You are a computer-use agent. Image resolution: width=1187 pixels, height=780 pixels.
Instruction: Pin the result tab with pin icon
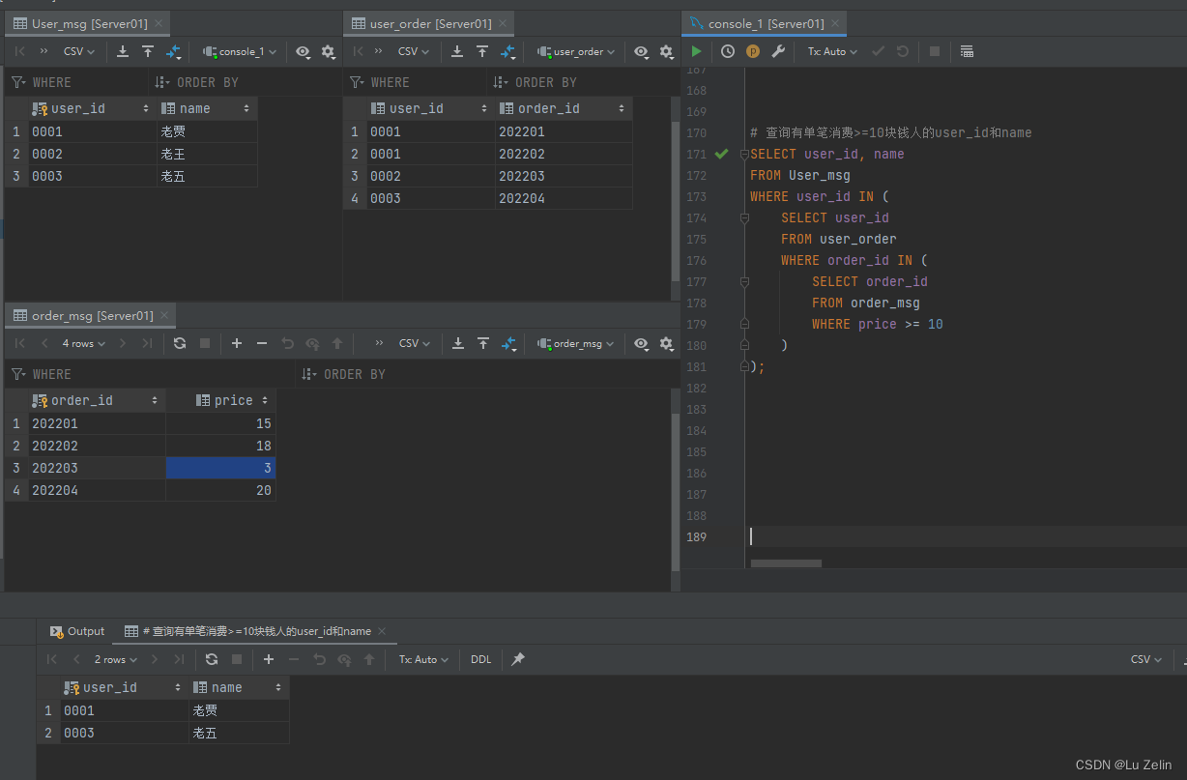518,659
